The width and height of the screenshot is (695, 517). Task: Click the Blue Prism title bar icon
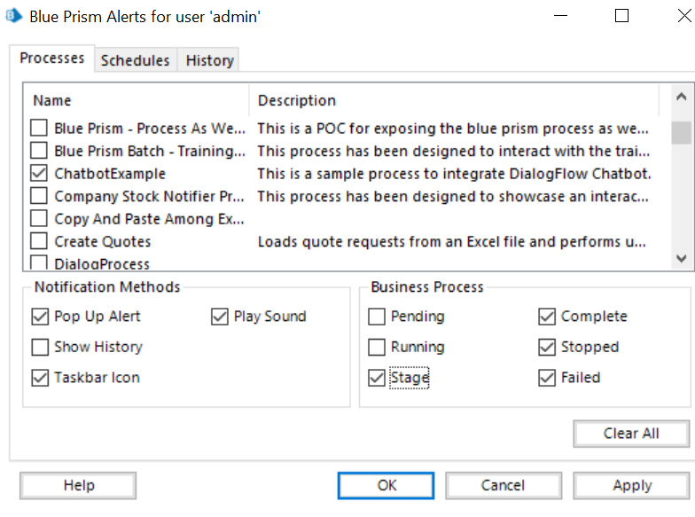13,16
